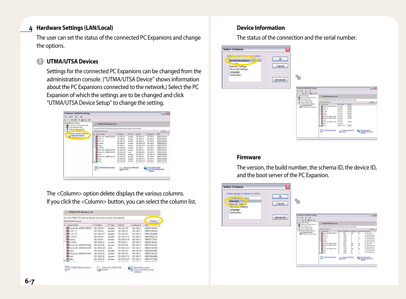Expand Local Computer Policy node in left-page tree
406x299 pixels.
(x=65, y=127)
